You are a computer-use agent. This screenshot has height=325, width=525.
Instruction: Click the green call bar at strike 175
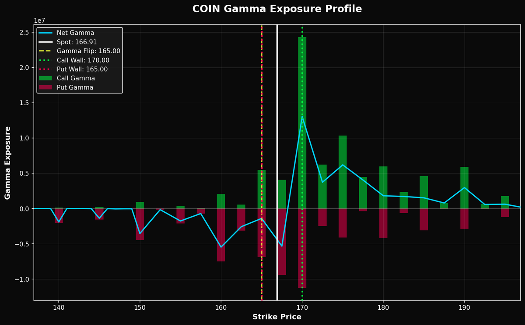click(343, 172)
